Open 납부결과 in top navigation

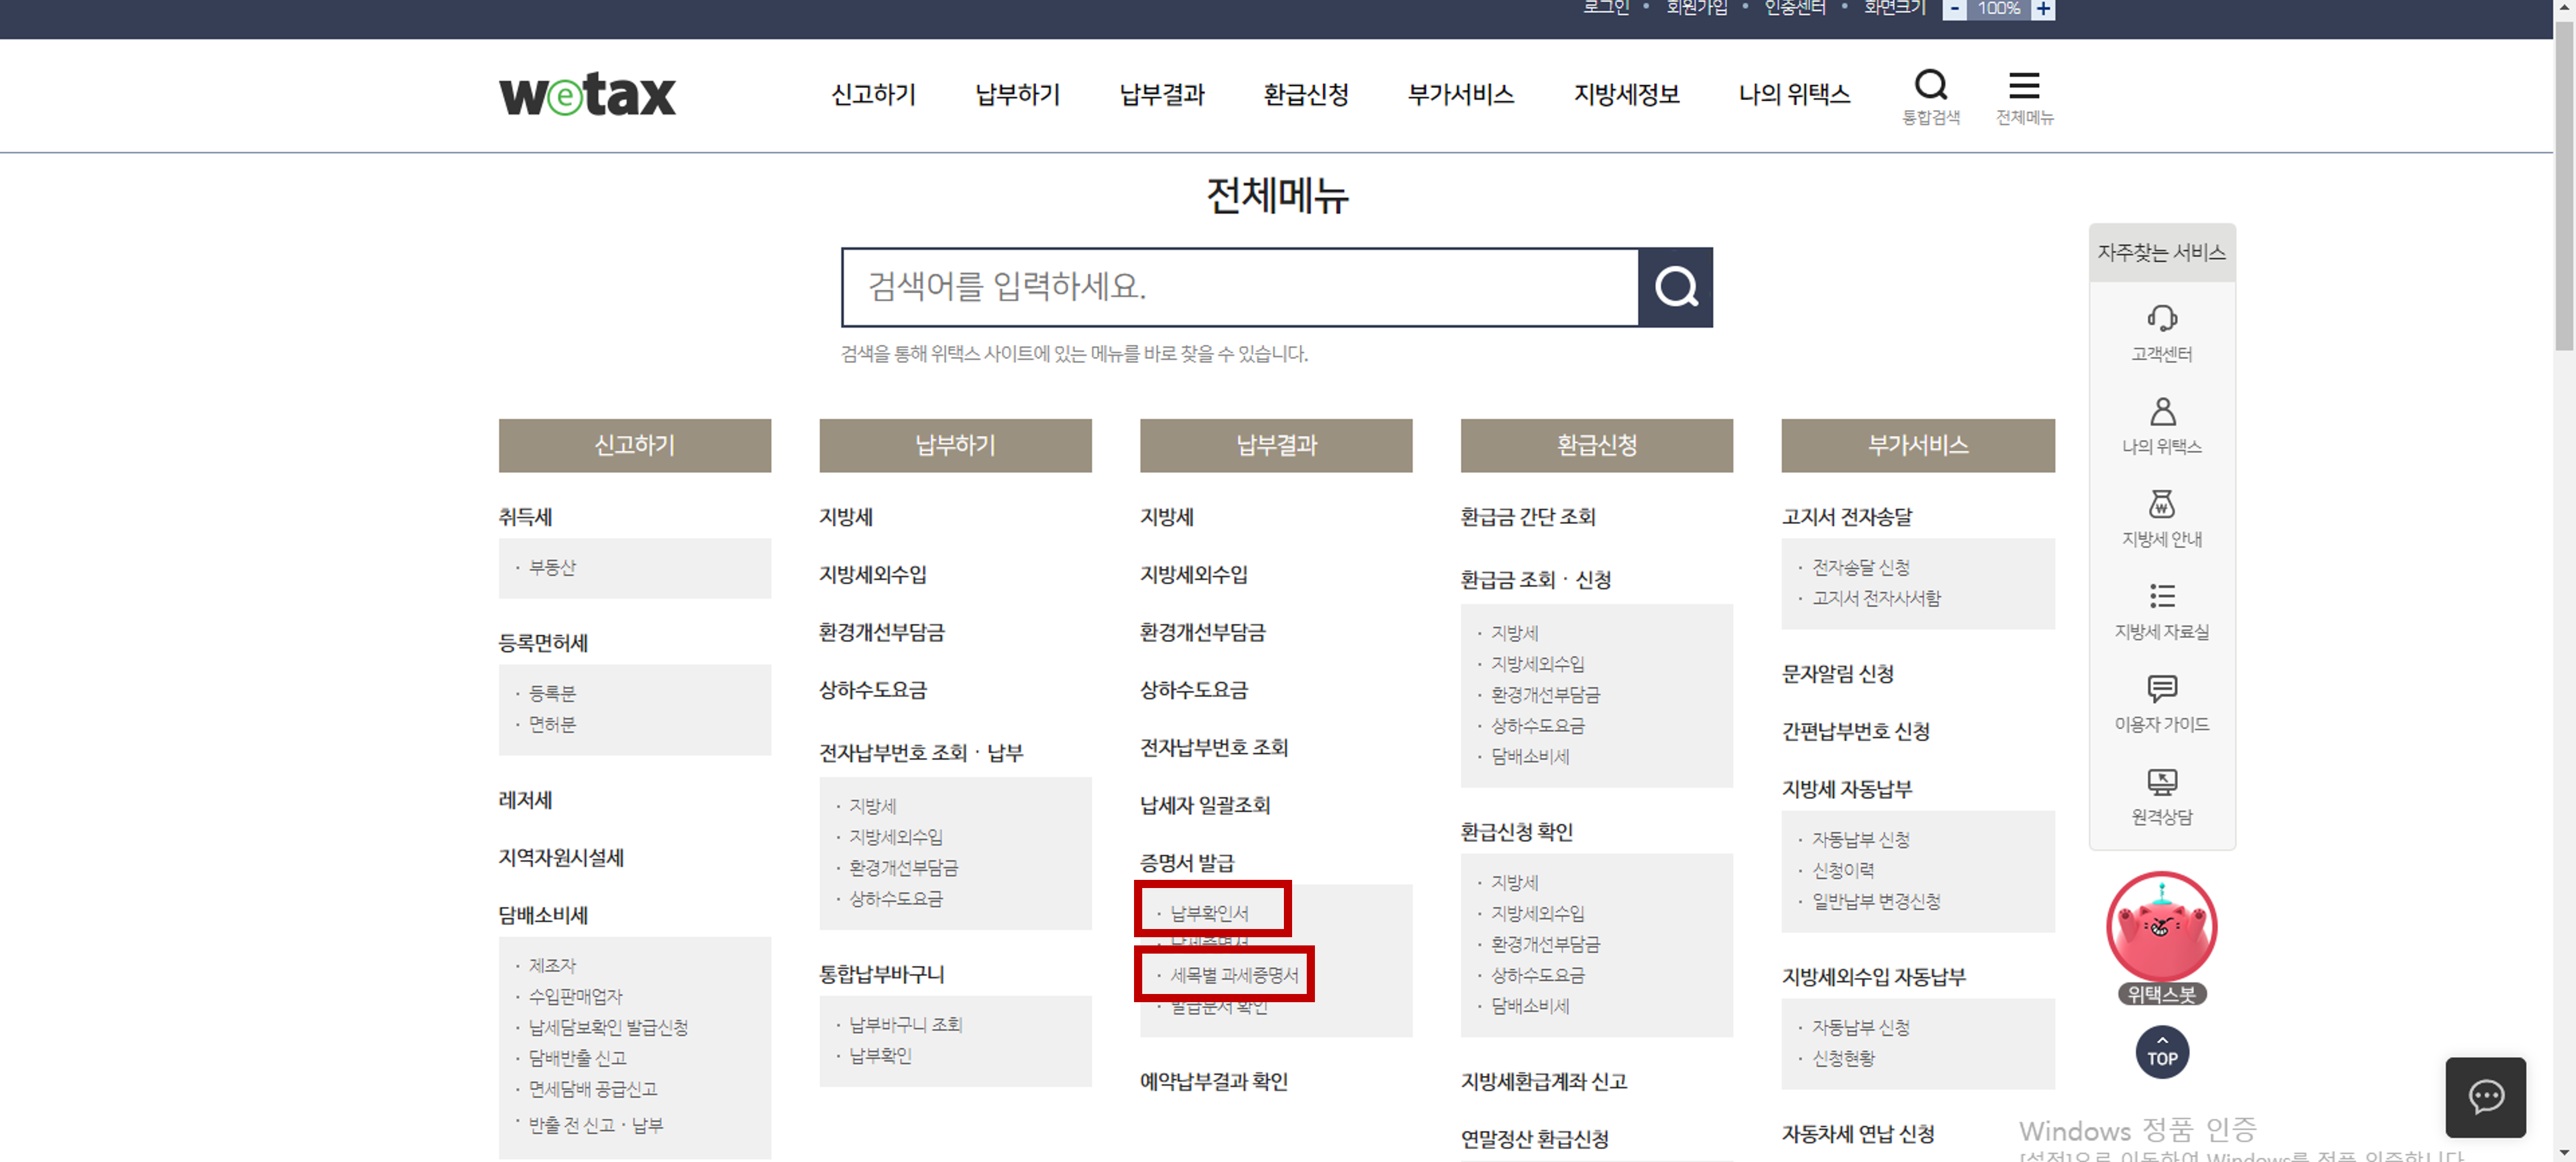[1161, 95]
